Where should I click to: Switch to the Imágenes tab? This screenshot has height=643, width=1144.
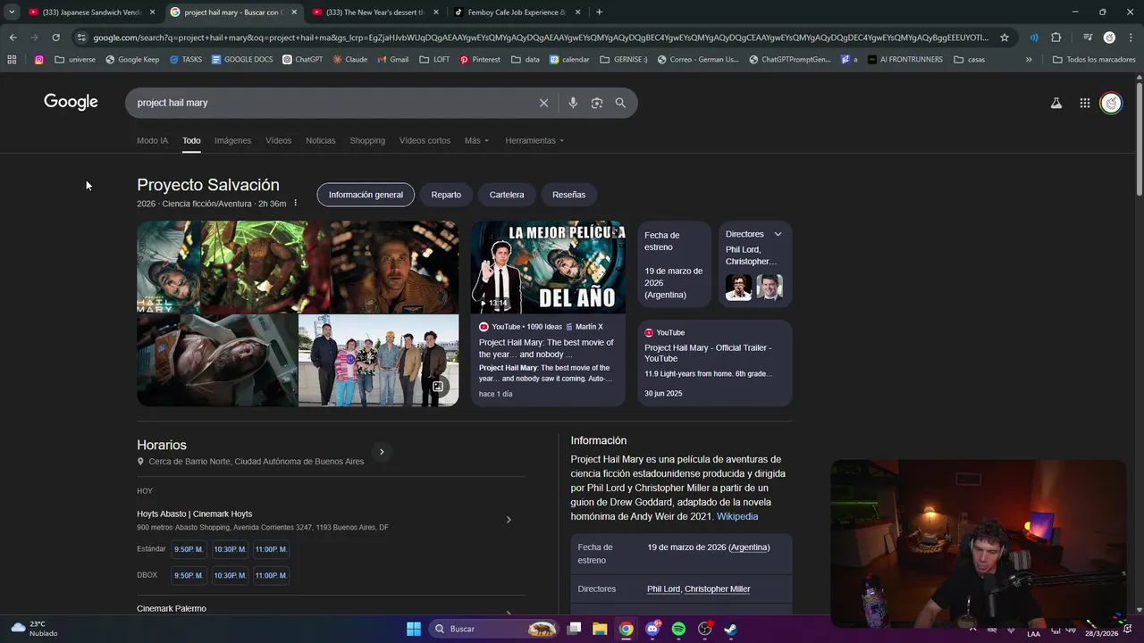pos(232,140)
